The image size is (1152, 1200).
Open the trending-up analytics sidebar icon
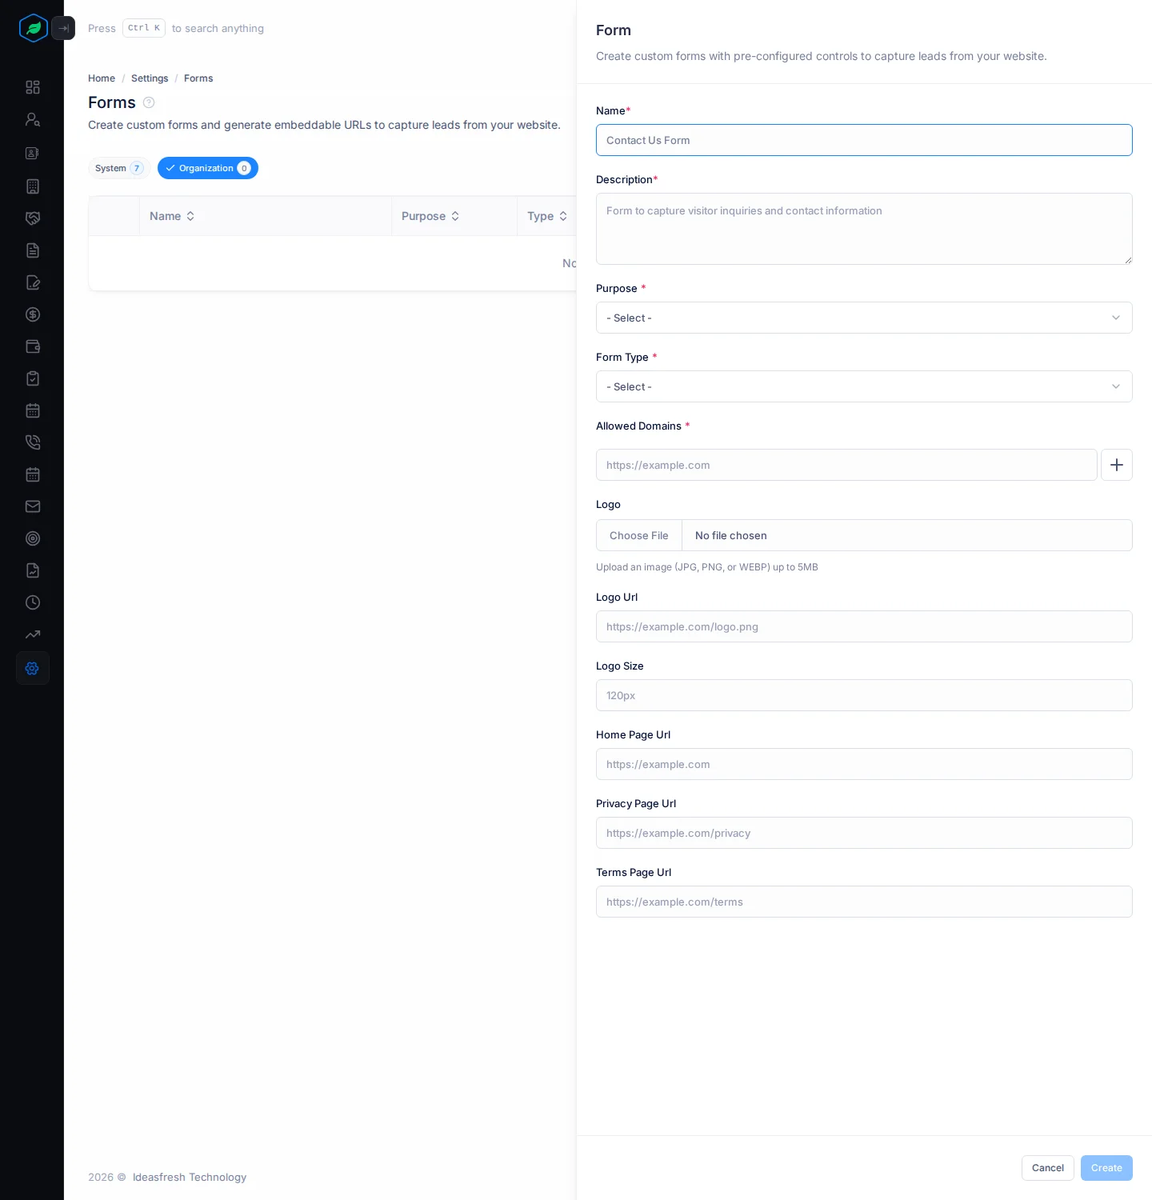coord(33,634)
